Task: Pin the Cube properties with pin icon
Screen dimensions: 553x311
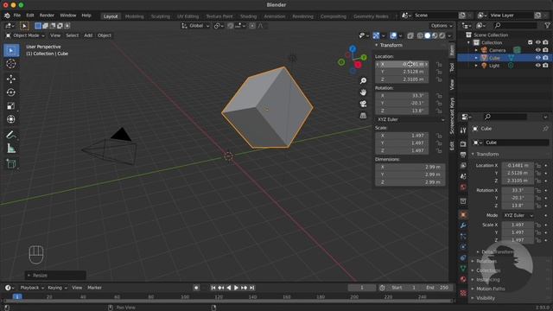Action: click(x=545, y=129)
